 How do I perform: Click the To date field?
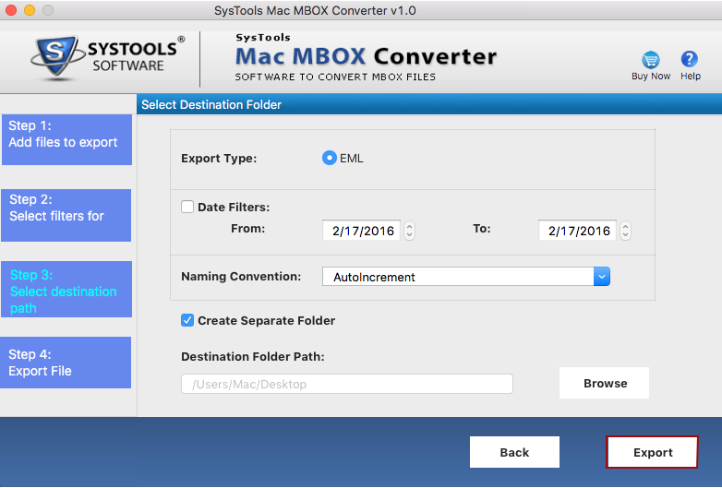click(577, 231)
